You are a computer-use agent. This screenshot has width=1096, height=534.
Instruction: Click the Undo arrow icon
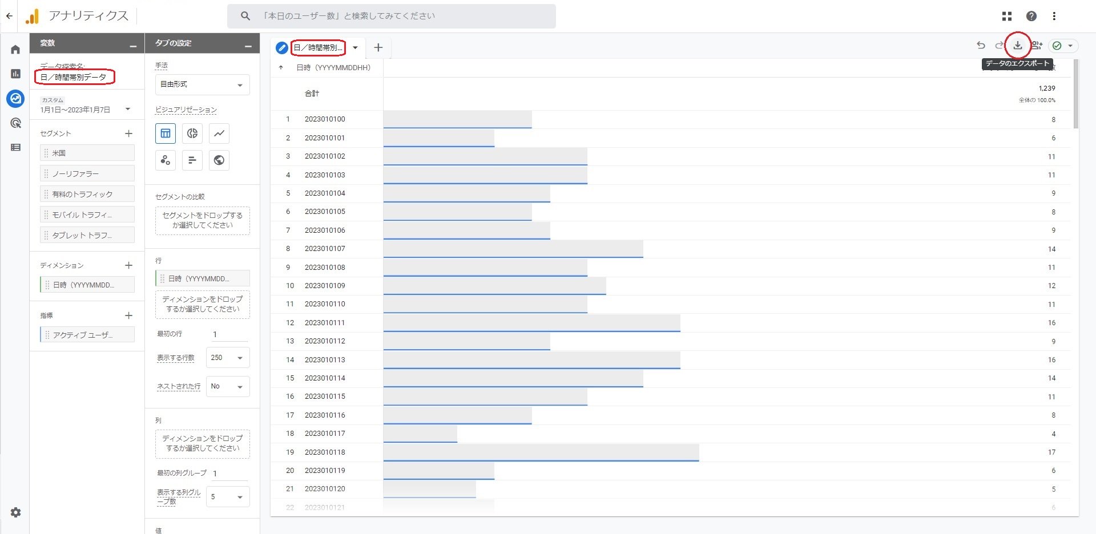981,46
